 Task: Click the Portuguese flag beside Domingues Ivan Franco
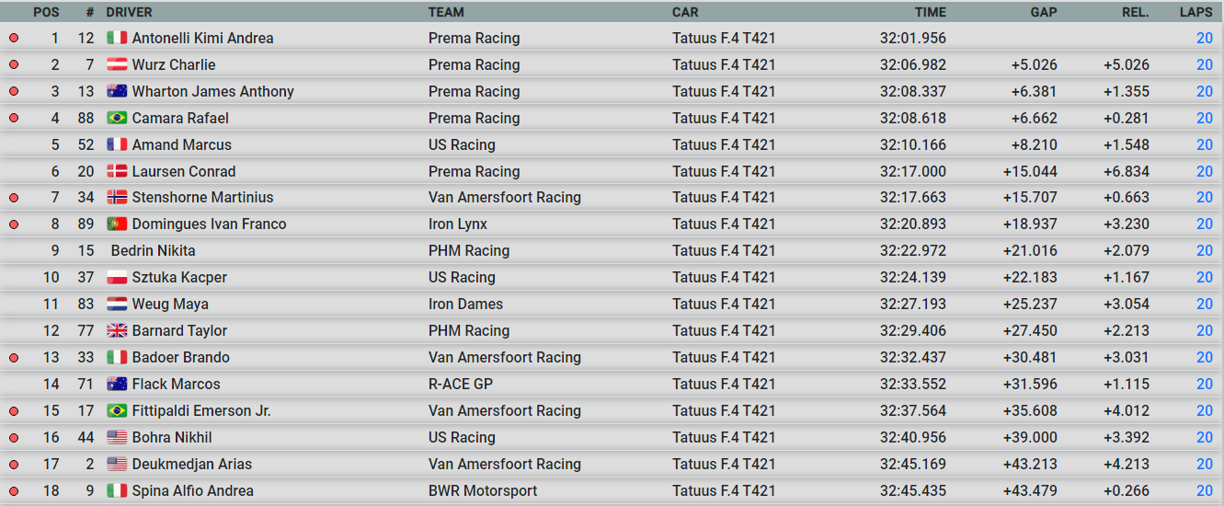pyautogui.click(x=117, y=224)
